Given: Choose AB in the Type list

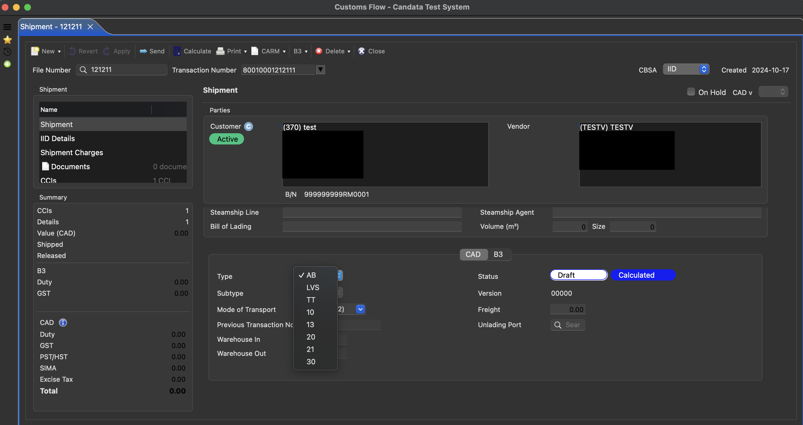Looking at the screenshot, I should pyautogui.click(x=315, y=275).
